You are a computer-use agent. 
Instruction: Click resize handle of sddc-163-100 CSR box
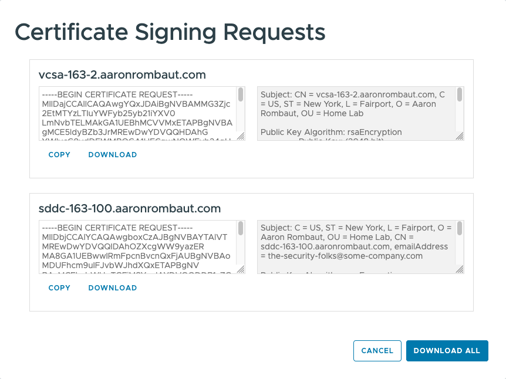click(x=241, y=269)
